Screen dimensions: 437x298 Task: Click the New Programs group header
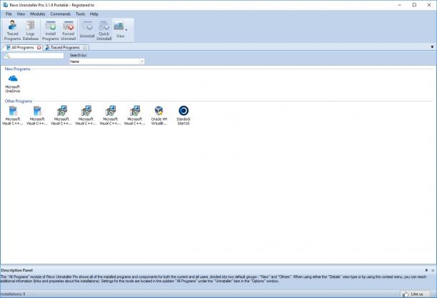pos(18,69)
